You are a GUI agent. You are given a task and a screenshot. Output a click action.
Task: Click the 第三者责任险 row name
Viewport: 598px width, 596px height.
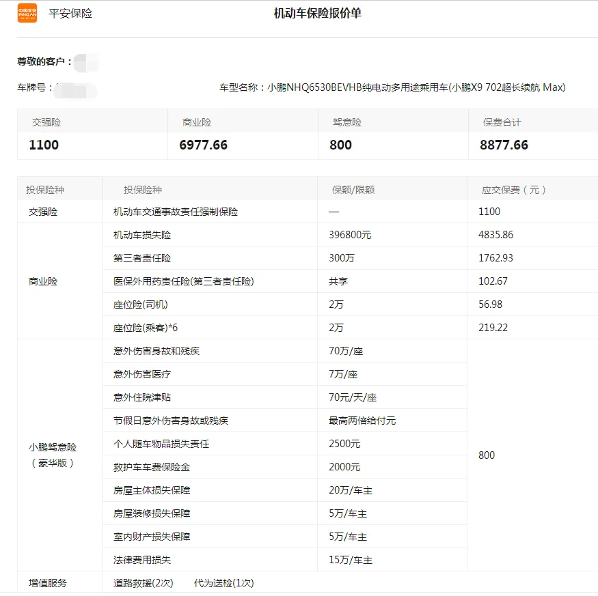[142, 258]
